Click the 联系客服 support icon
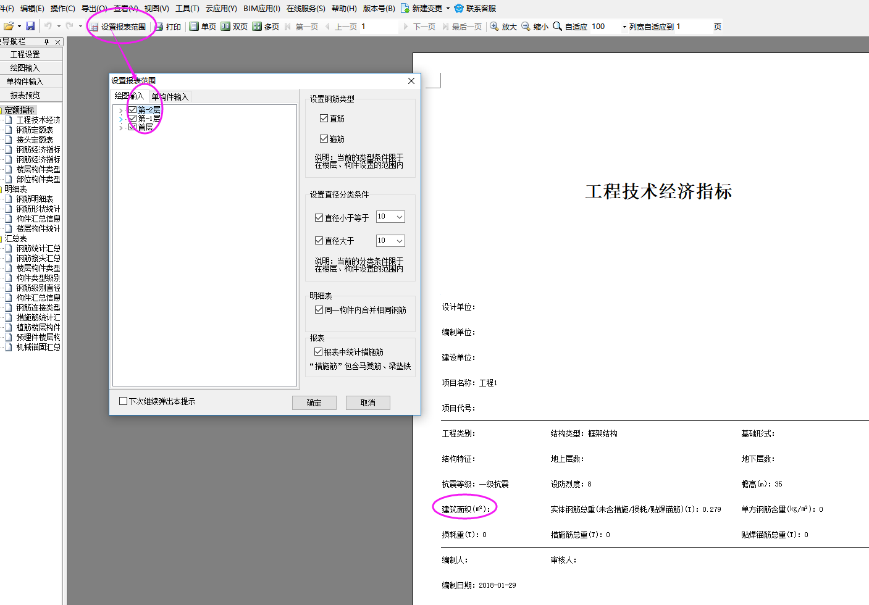 [x=459, y=8]
